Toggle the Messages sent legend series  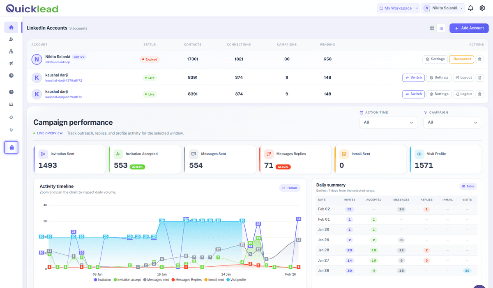(x=156, y=280)
